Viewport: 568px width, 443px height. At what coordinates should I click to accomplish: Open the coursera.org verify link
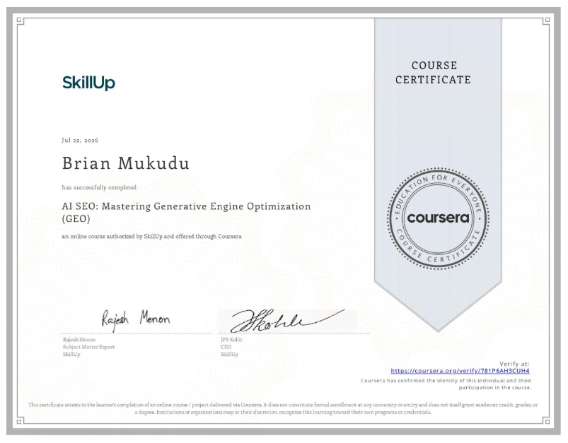click(460, 371)
